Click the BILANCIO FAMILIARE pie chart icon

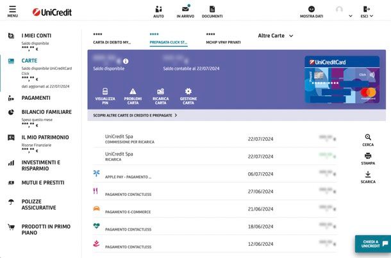click(x=11, y=112)
